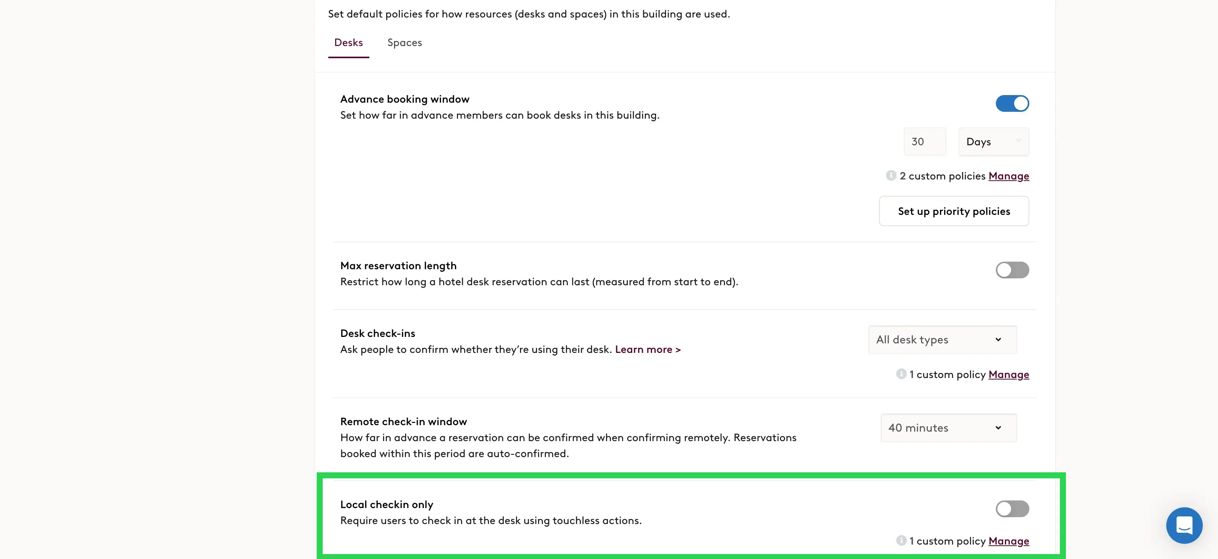Viewport: 1218px width, 559px height.
Task: Disable the Advance booking window toggle
Action: click(1012, 103)
